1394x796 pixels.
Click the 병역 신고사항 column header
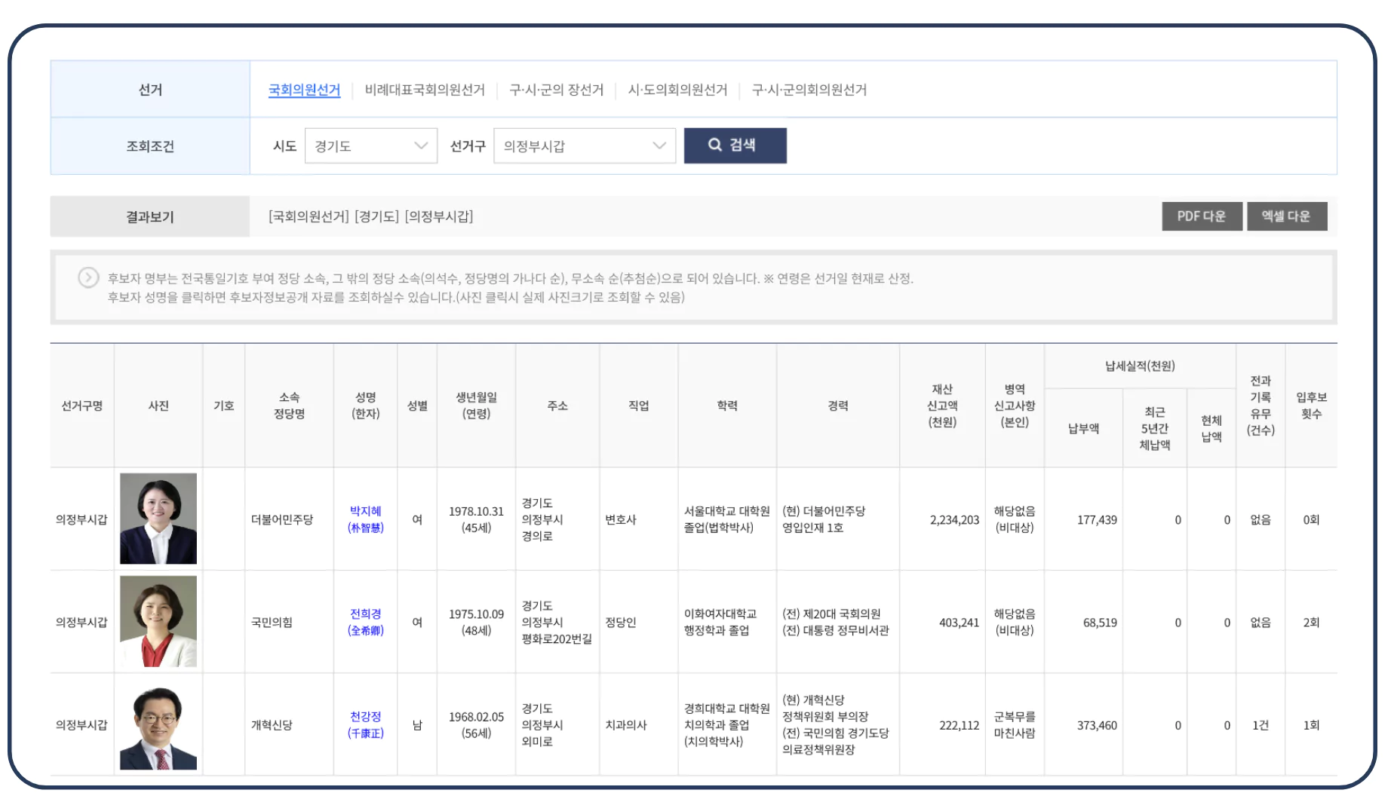point(1015,406)
